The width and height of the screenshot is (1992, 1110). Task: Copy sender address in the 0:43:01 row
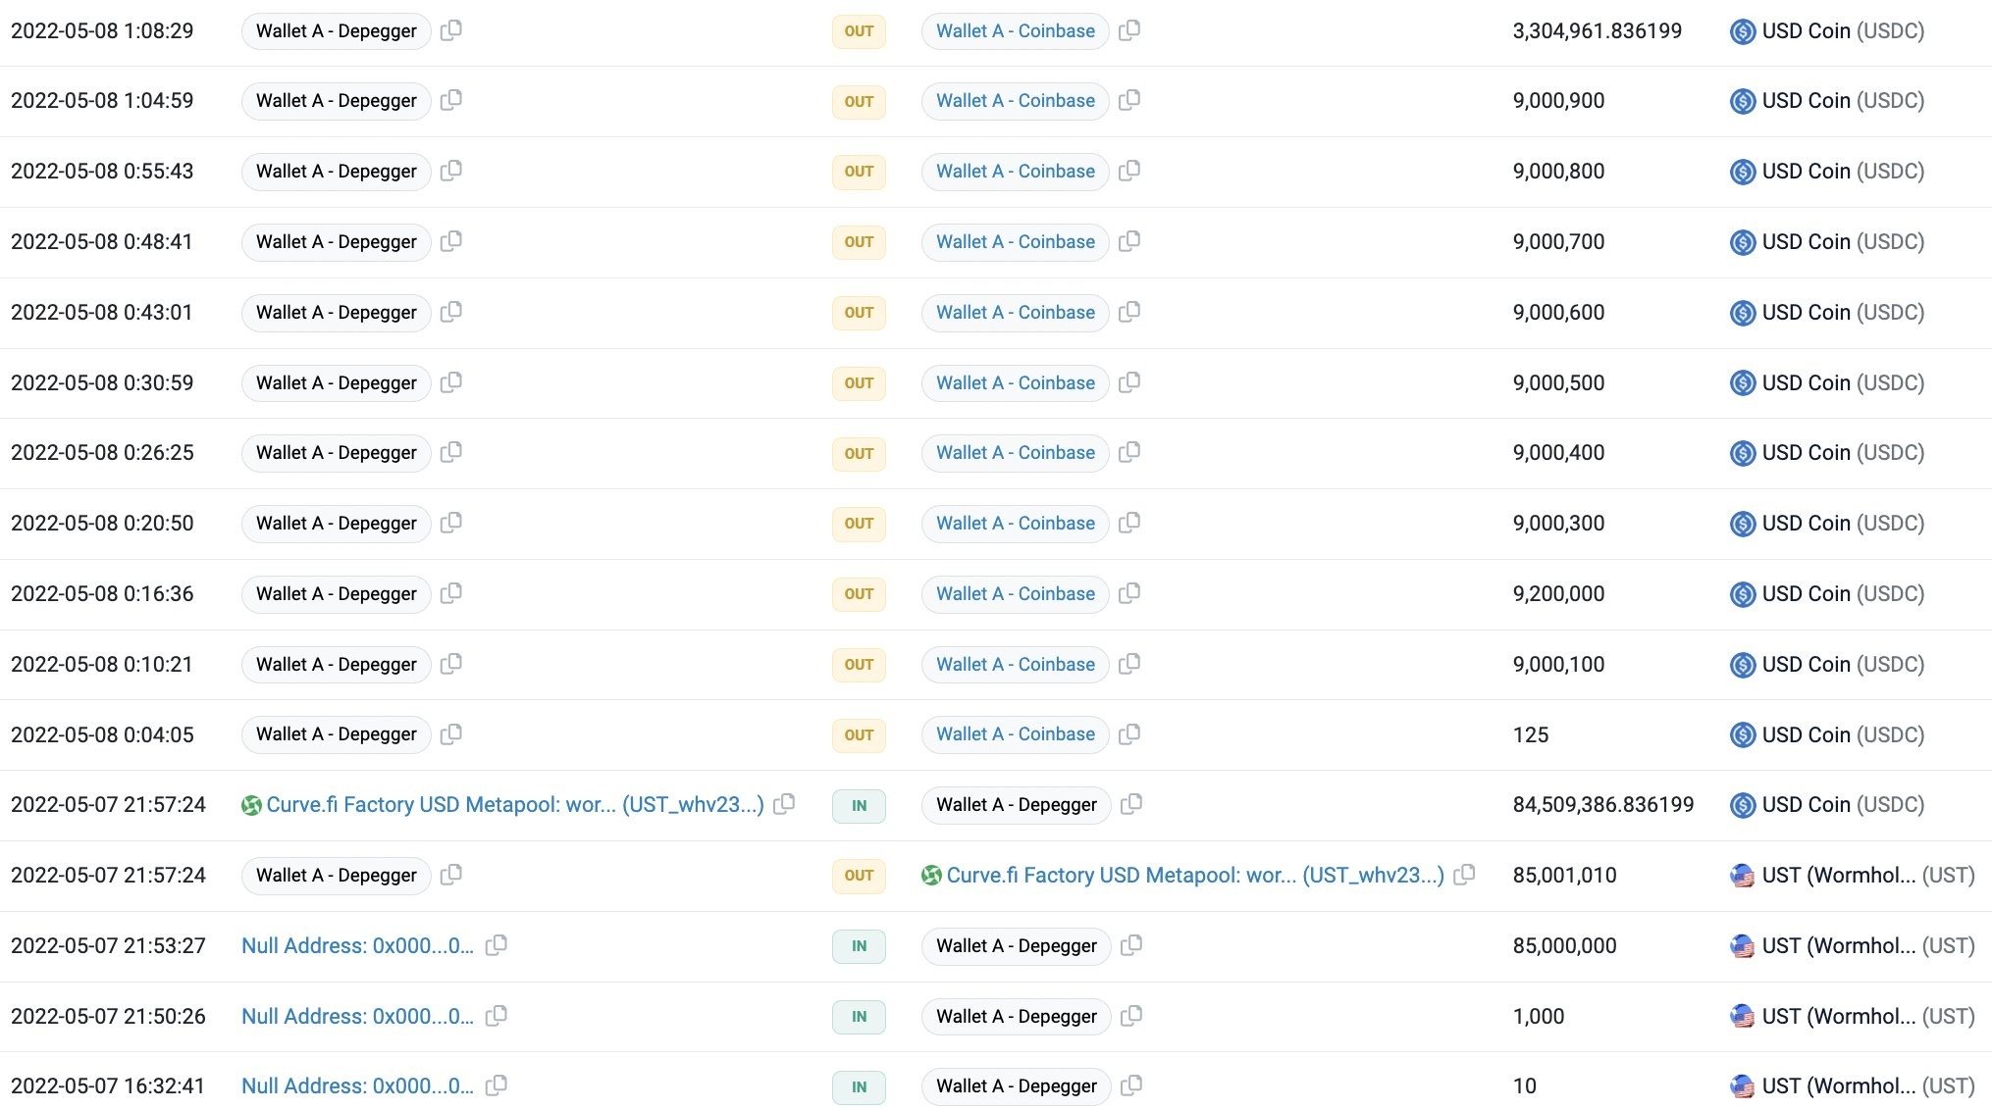[451, 312]
